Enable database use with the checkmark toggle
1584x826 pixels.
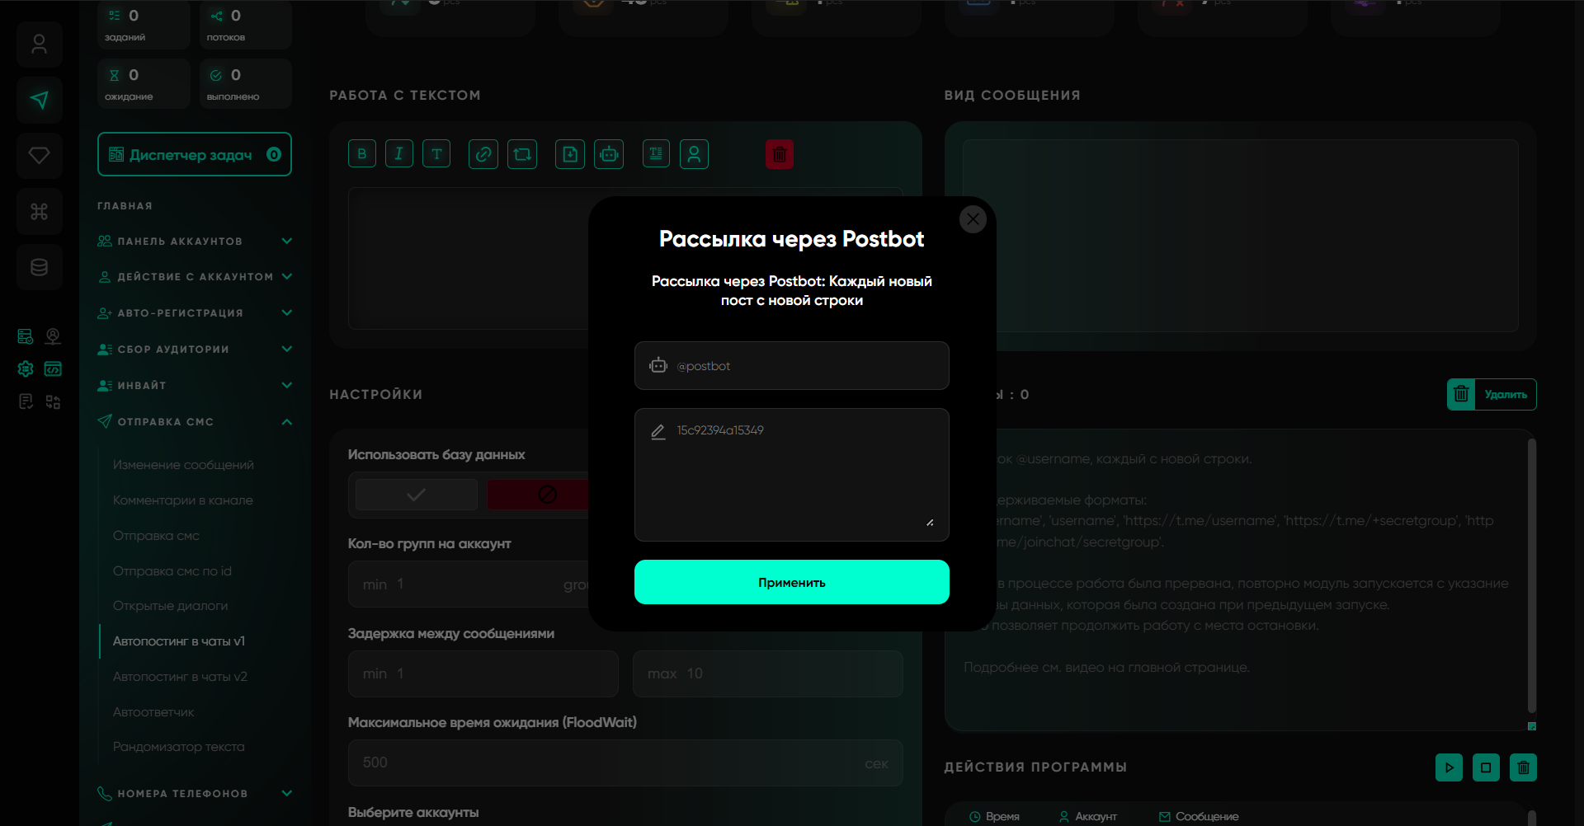click(x=417, y=495)
